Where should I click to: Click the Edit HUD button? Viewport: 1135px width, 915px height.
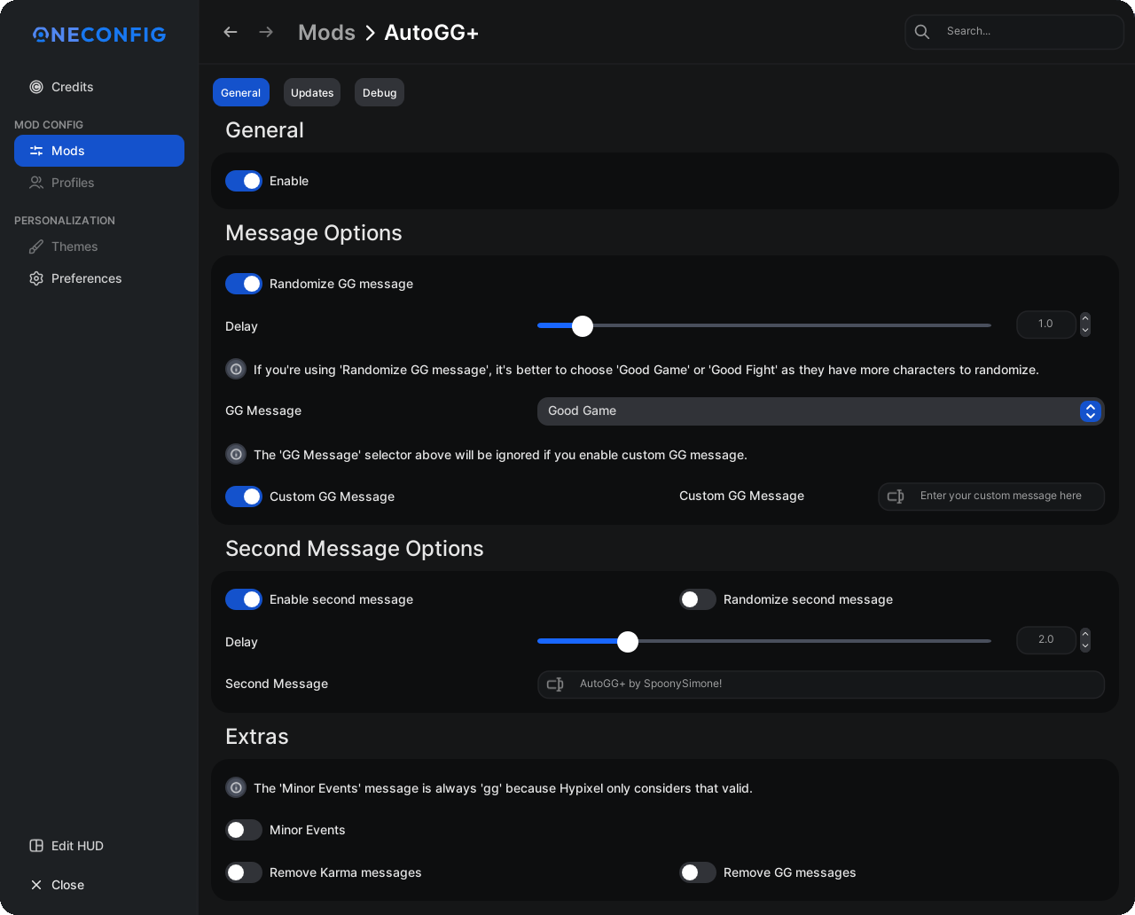(99, 846)
